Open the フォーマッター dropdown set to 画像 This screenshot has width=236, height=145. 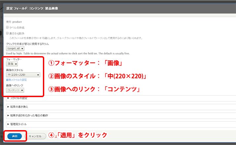pyautogui.click(x=12, y=64)
